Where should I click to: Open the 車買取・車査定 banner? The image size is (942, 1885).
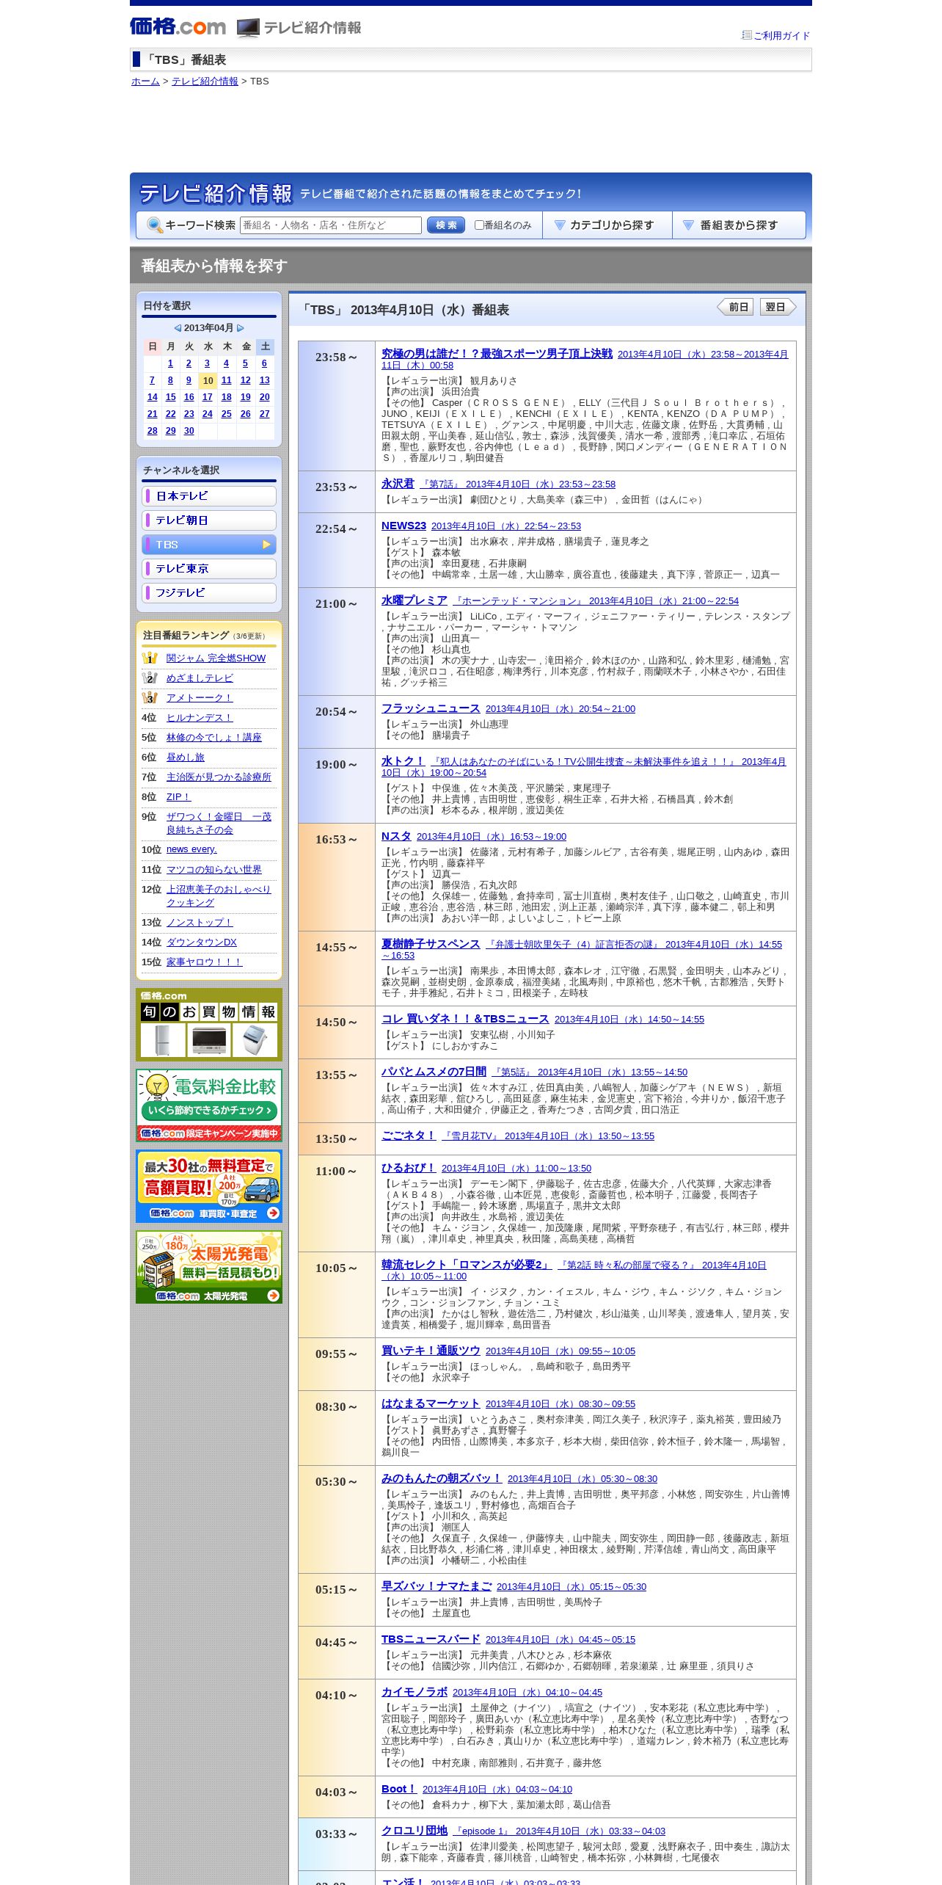pos(209,1186)
